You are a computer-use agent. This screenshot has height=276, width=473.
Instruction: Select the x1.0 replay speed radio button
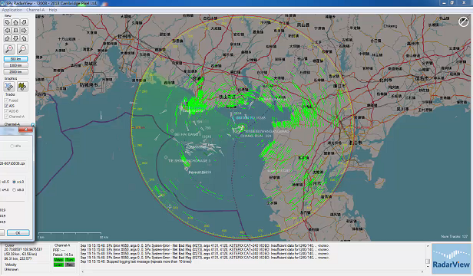pos(14,182)
